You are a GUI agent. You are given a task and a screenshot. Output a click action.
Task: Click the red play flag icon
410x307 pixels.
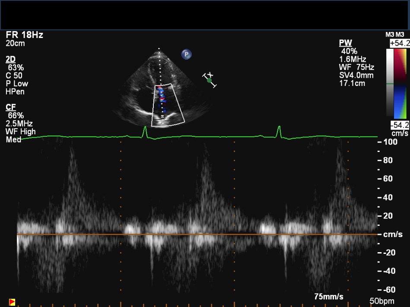coord(12,301)
